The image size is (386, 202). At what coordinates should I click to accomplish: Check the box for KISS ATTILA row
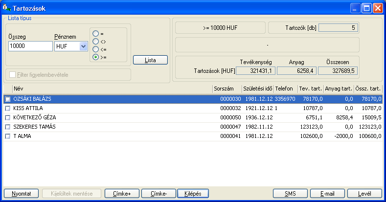point(7,108)
